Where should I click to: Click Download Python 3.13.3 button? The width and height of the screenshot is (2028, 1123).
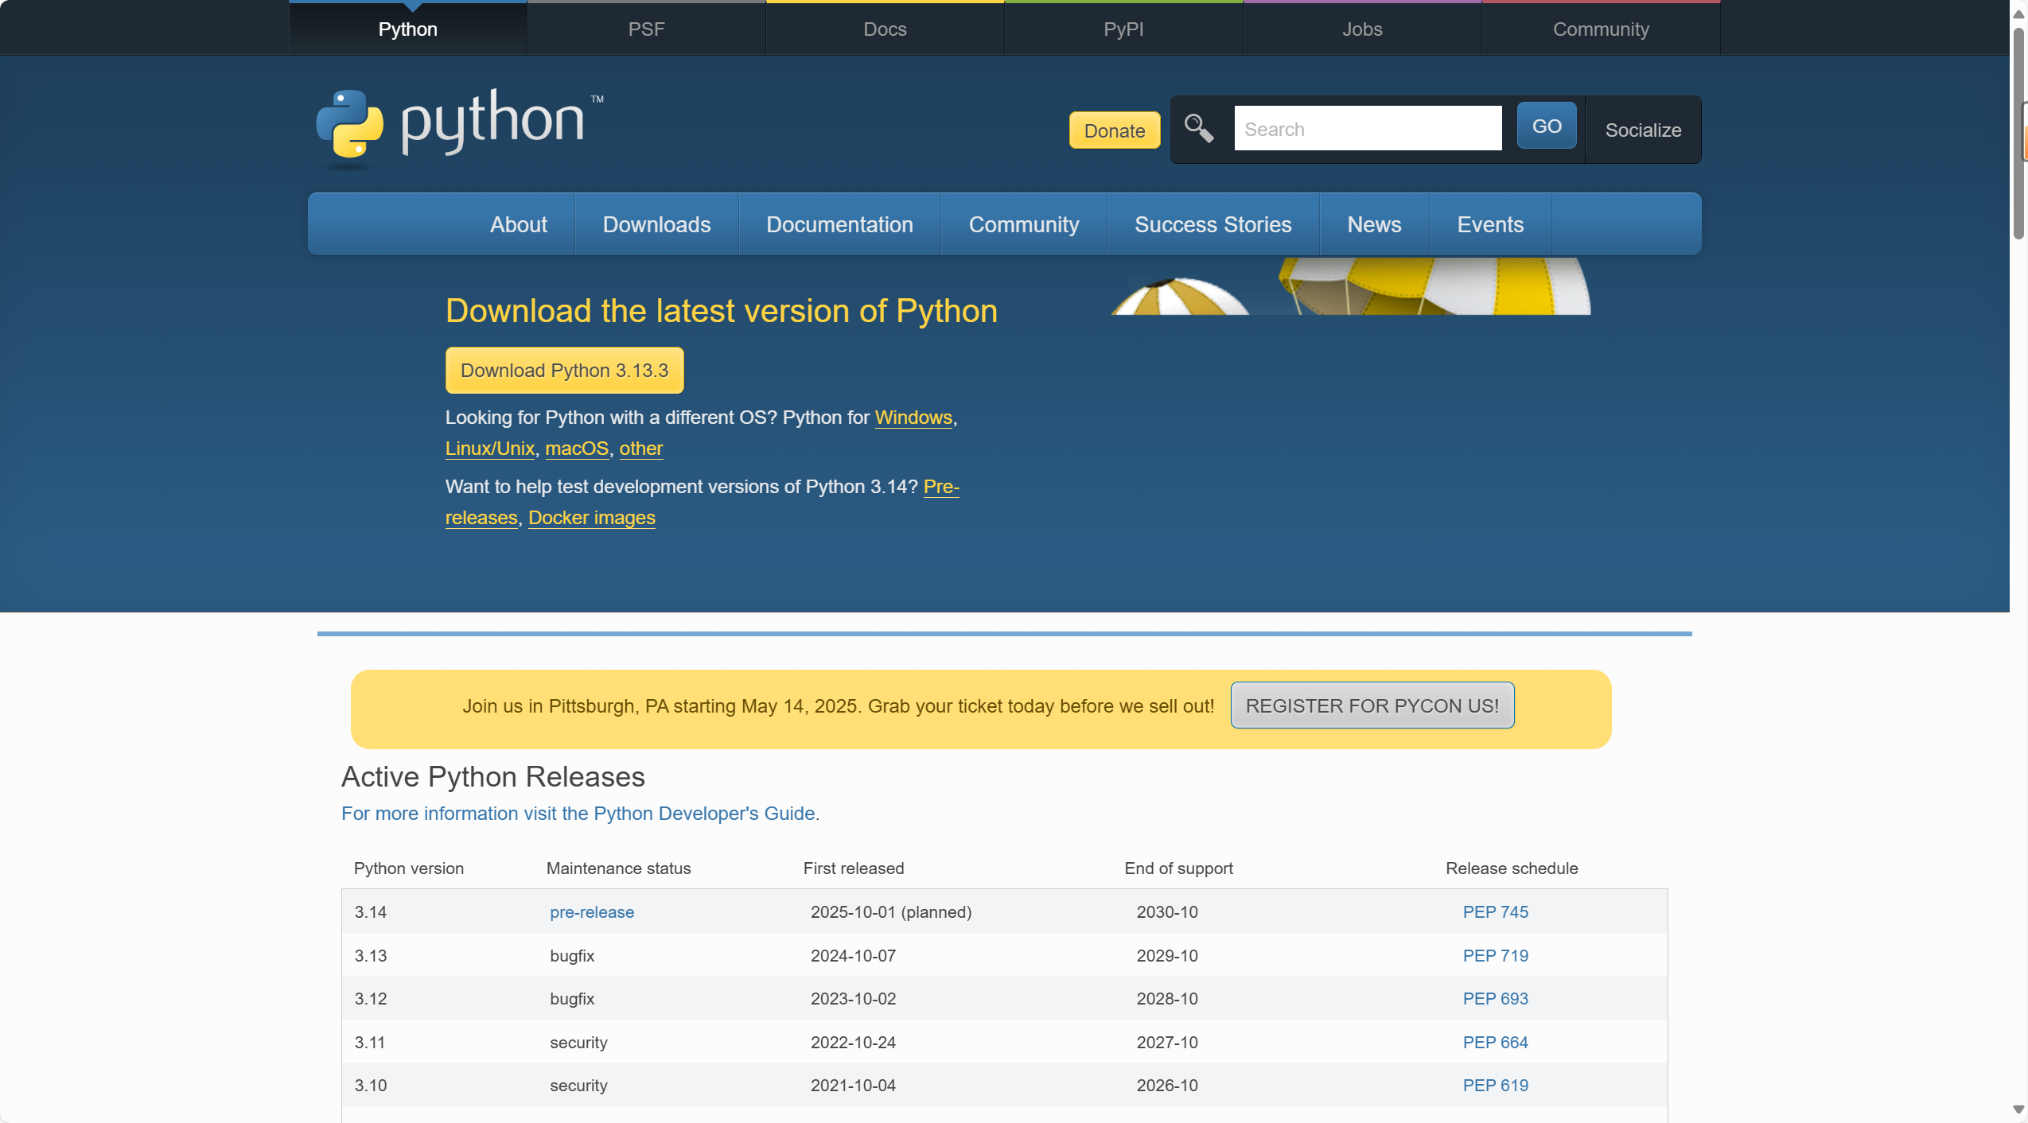564,371
